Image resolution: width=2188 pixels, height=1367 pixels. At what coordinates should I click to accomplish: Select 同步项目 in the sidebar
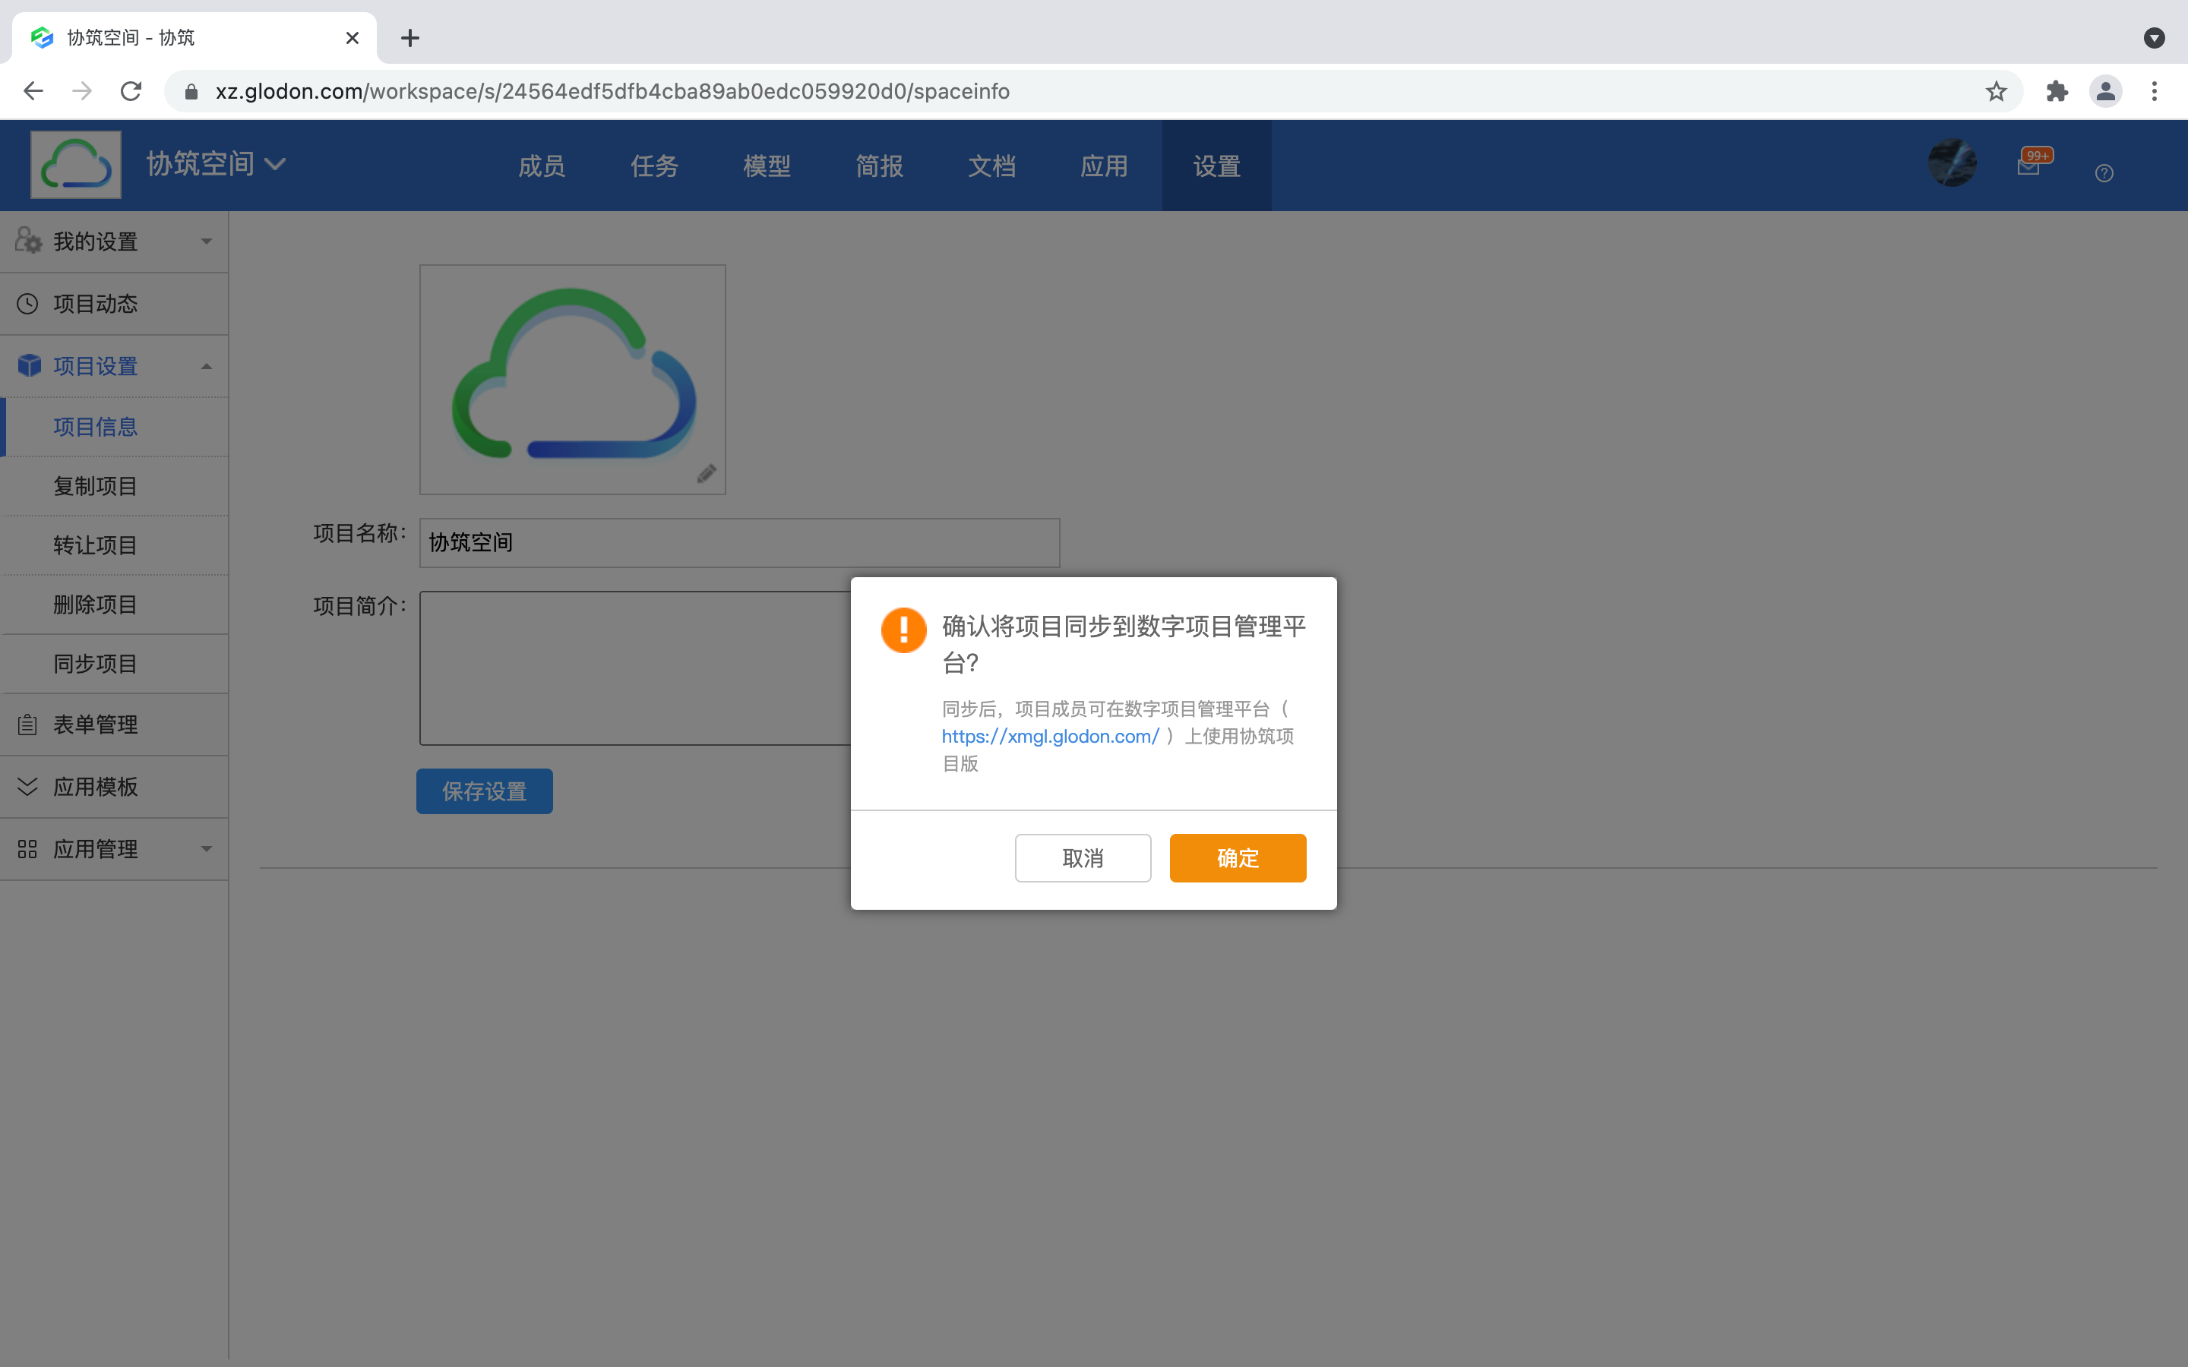[x=95, y=664]
